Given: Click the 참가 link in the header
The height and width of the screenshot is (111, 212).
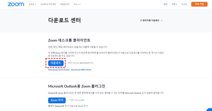Looking at the screenshot, I should point(166,4).
